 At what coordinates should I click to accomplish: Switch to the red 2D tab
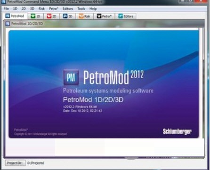coord(52,16)
